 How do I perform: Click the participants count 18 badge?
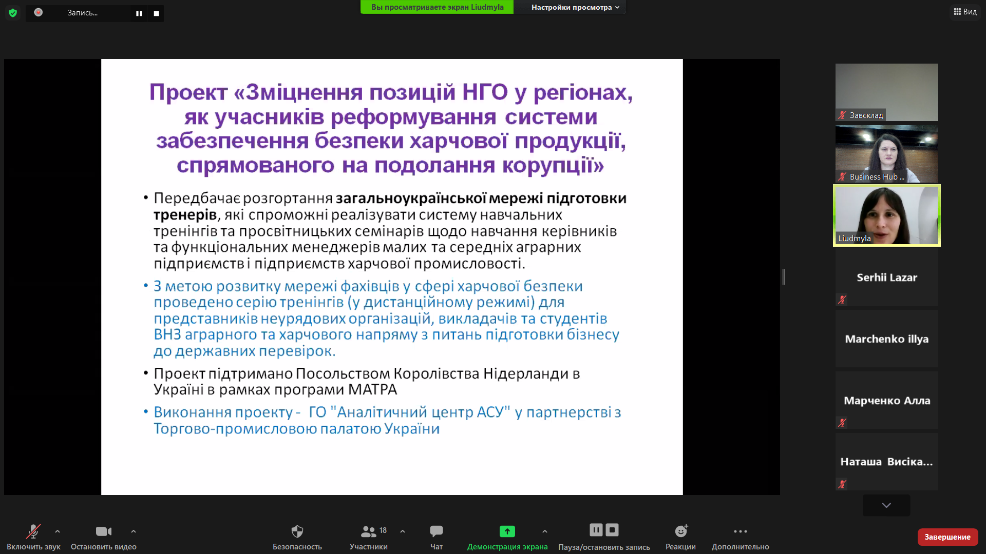click(383, 530)
